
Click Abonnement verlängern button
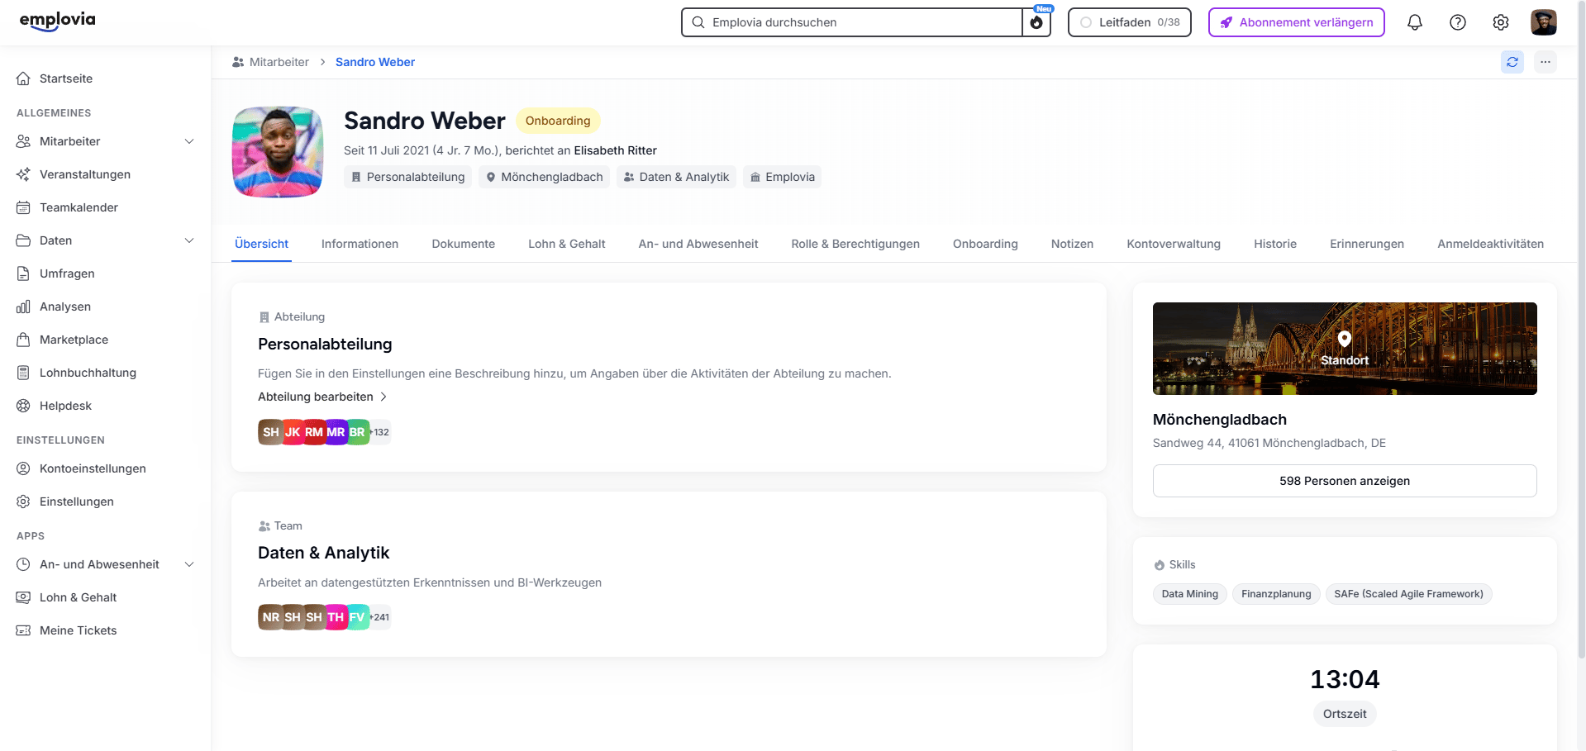(x=1296, y=22)
